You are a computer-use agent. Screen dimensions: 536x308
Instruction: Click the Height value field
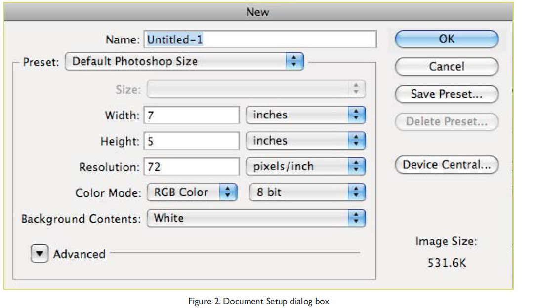192,142
